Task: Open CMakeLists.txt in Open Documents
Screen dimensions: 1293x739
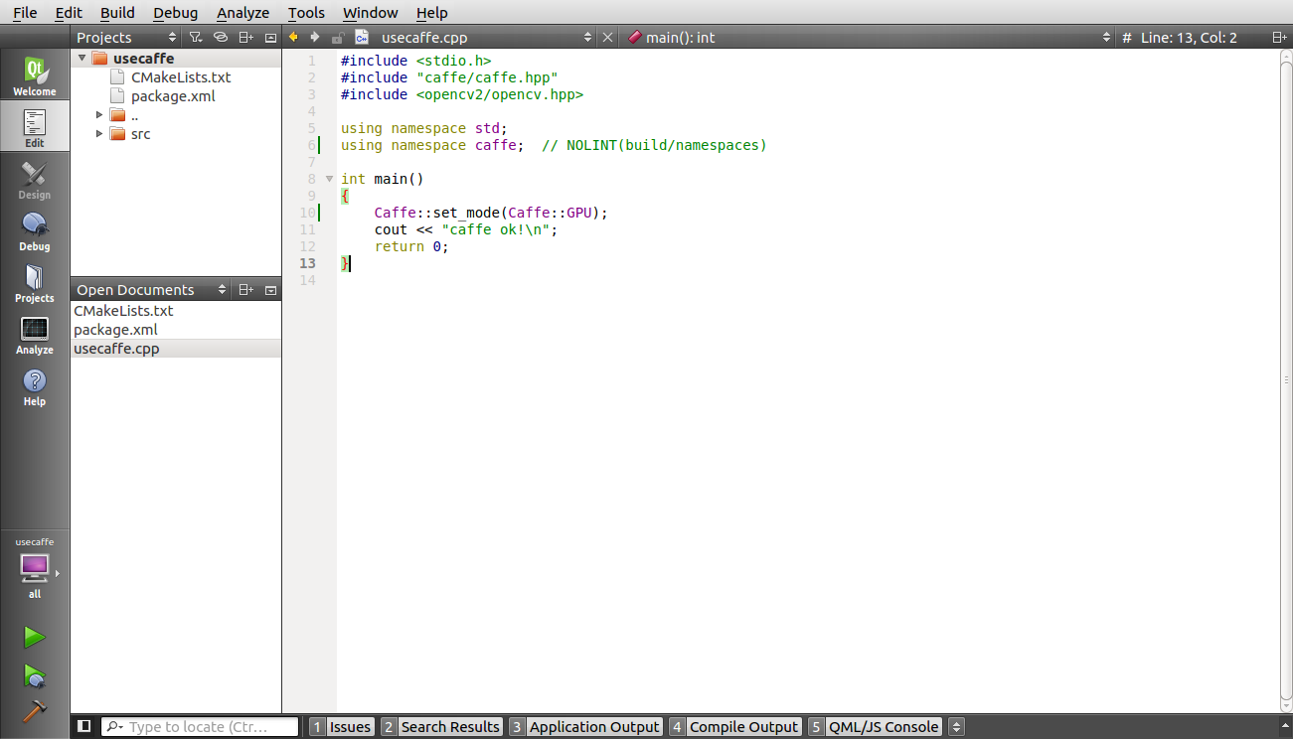Action: click(x=123, y=311)
